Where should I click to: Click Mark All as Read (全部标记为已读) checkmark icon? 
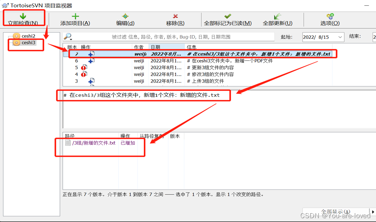[x=228, y=16]
